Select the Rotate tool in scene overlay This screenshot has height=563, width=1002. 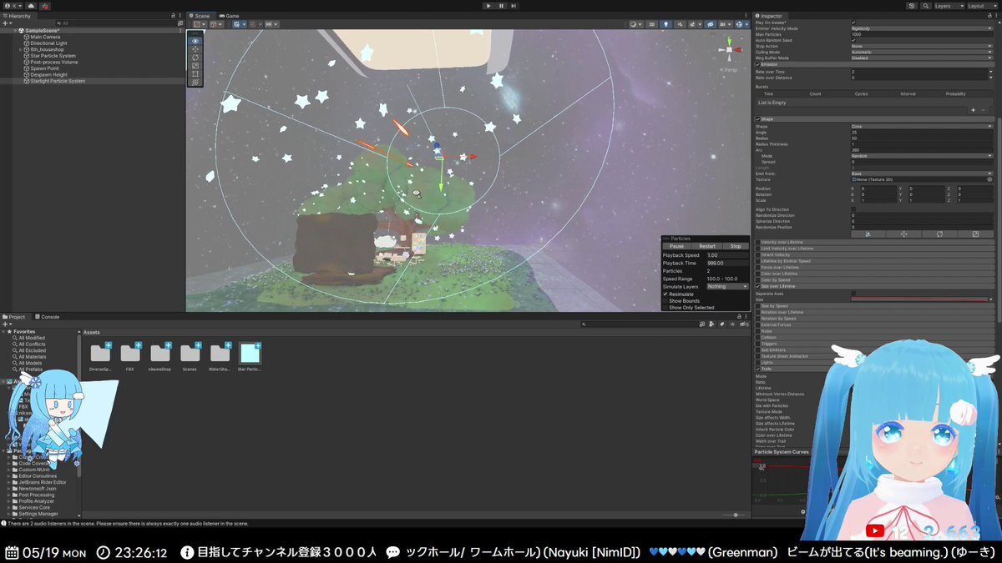pos(195,58)
